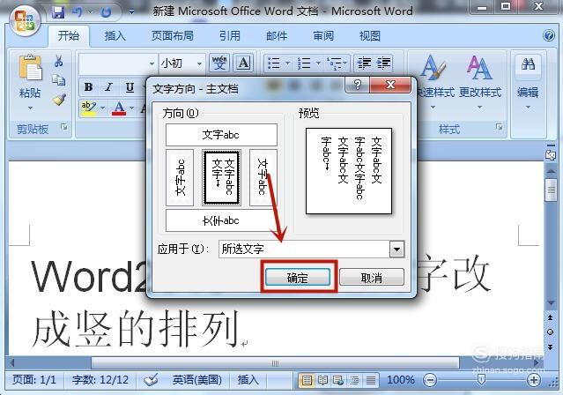Viewport: 563px width, 395px height.
Task: Click the horizontal scrollbar thumb
Action: click(x=275, y=363)
